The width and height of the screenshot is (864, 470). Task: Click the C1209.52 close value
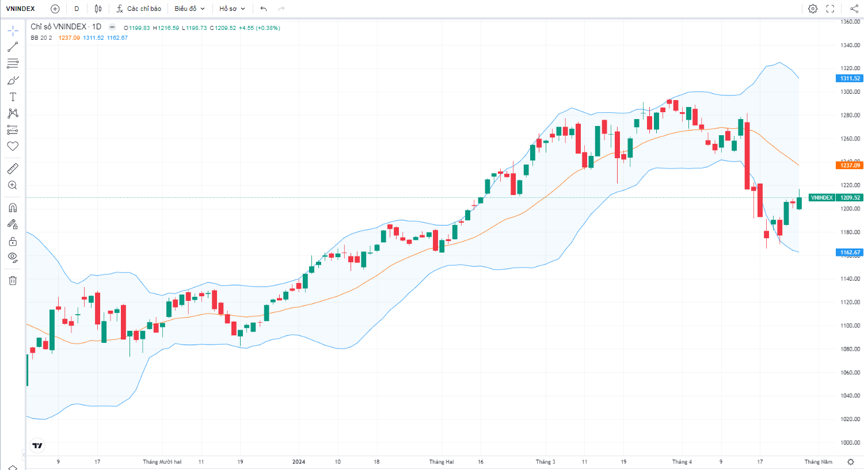tap(223, 28)
